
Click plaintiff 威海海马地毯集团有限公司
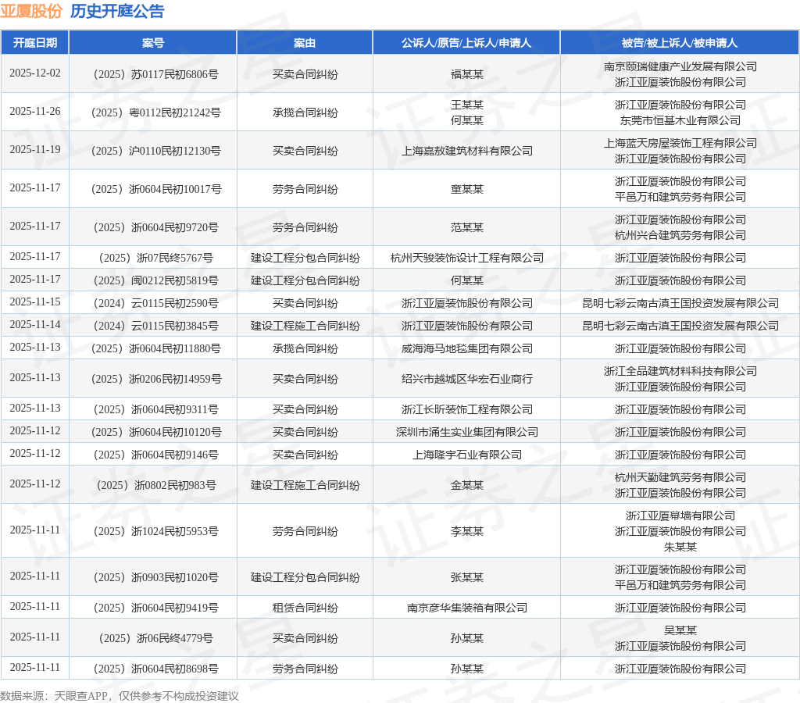click(x=466, y=348)
